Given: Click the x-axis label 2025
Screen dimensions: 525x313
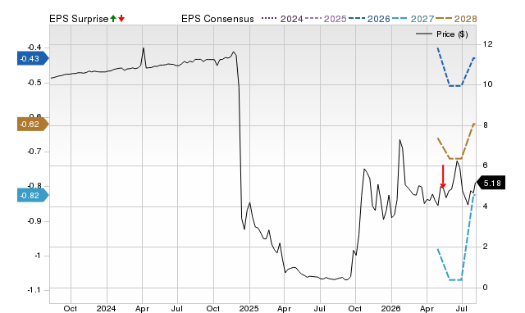Looking at the screenshot, I should pyautogui.click(x=249, y=309).
